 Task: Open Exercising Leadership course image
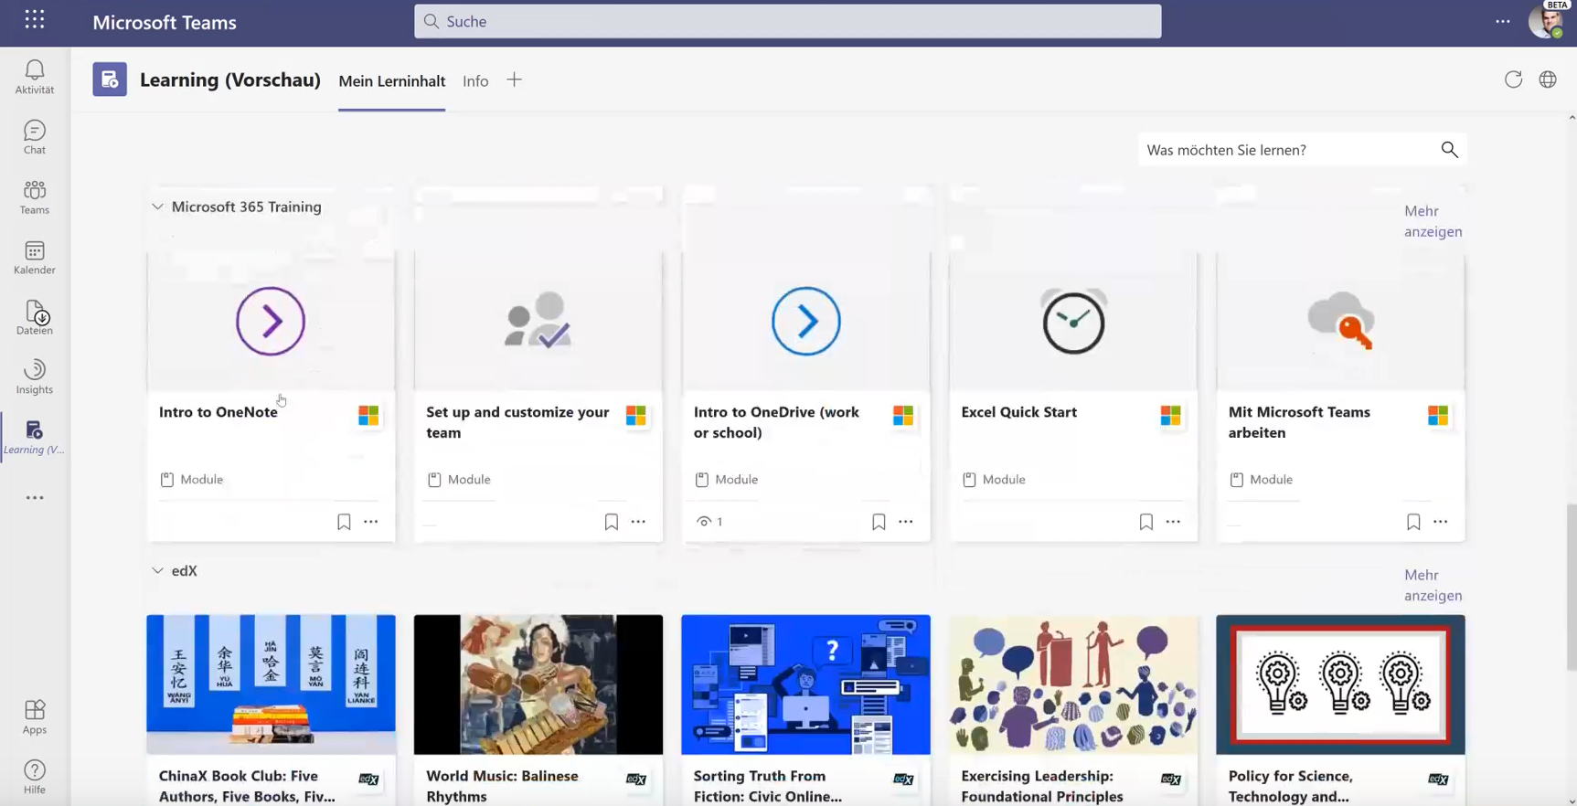[1073, 684]
